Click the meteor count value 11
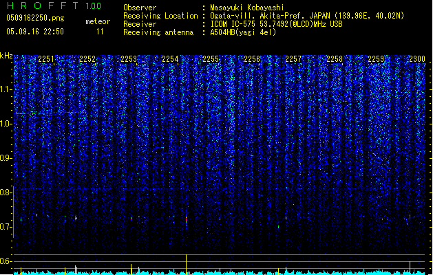 (100, 32)
